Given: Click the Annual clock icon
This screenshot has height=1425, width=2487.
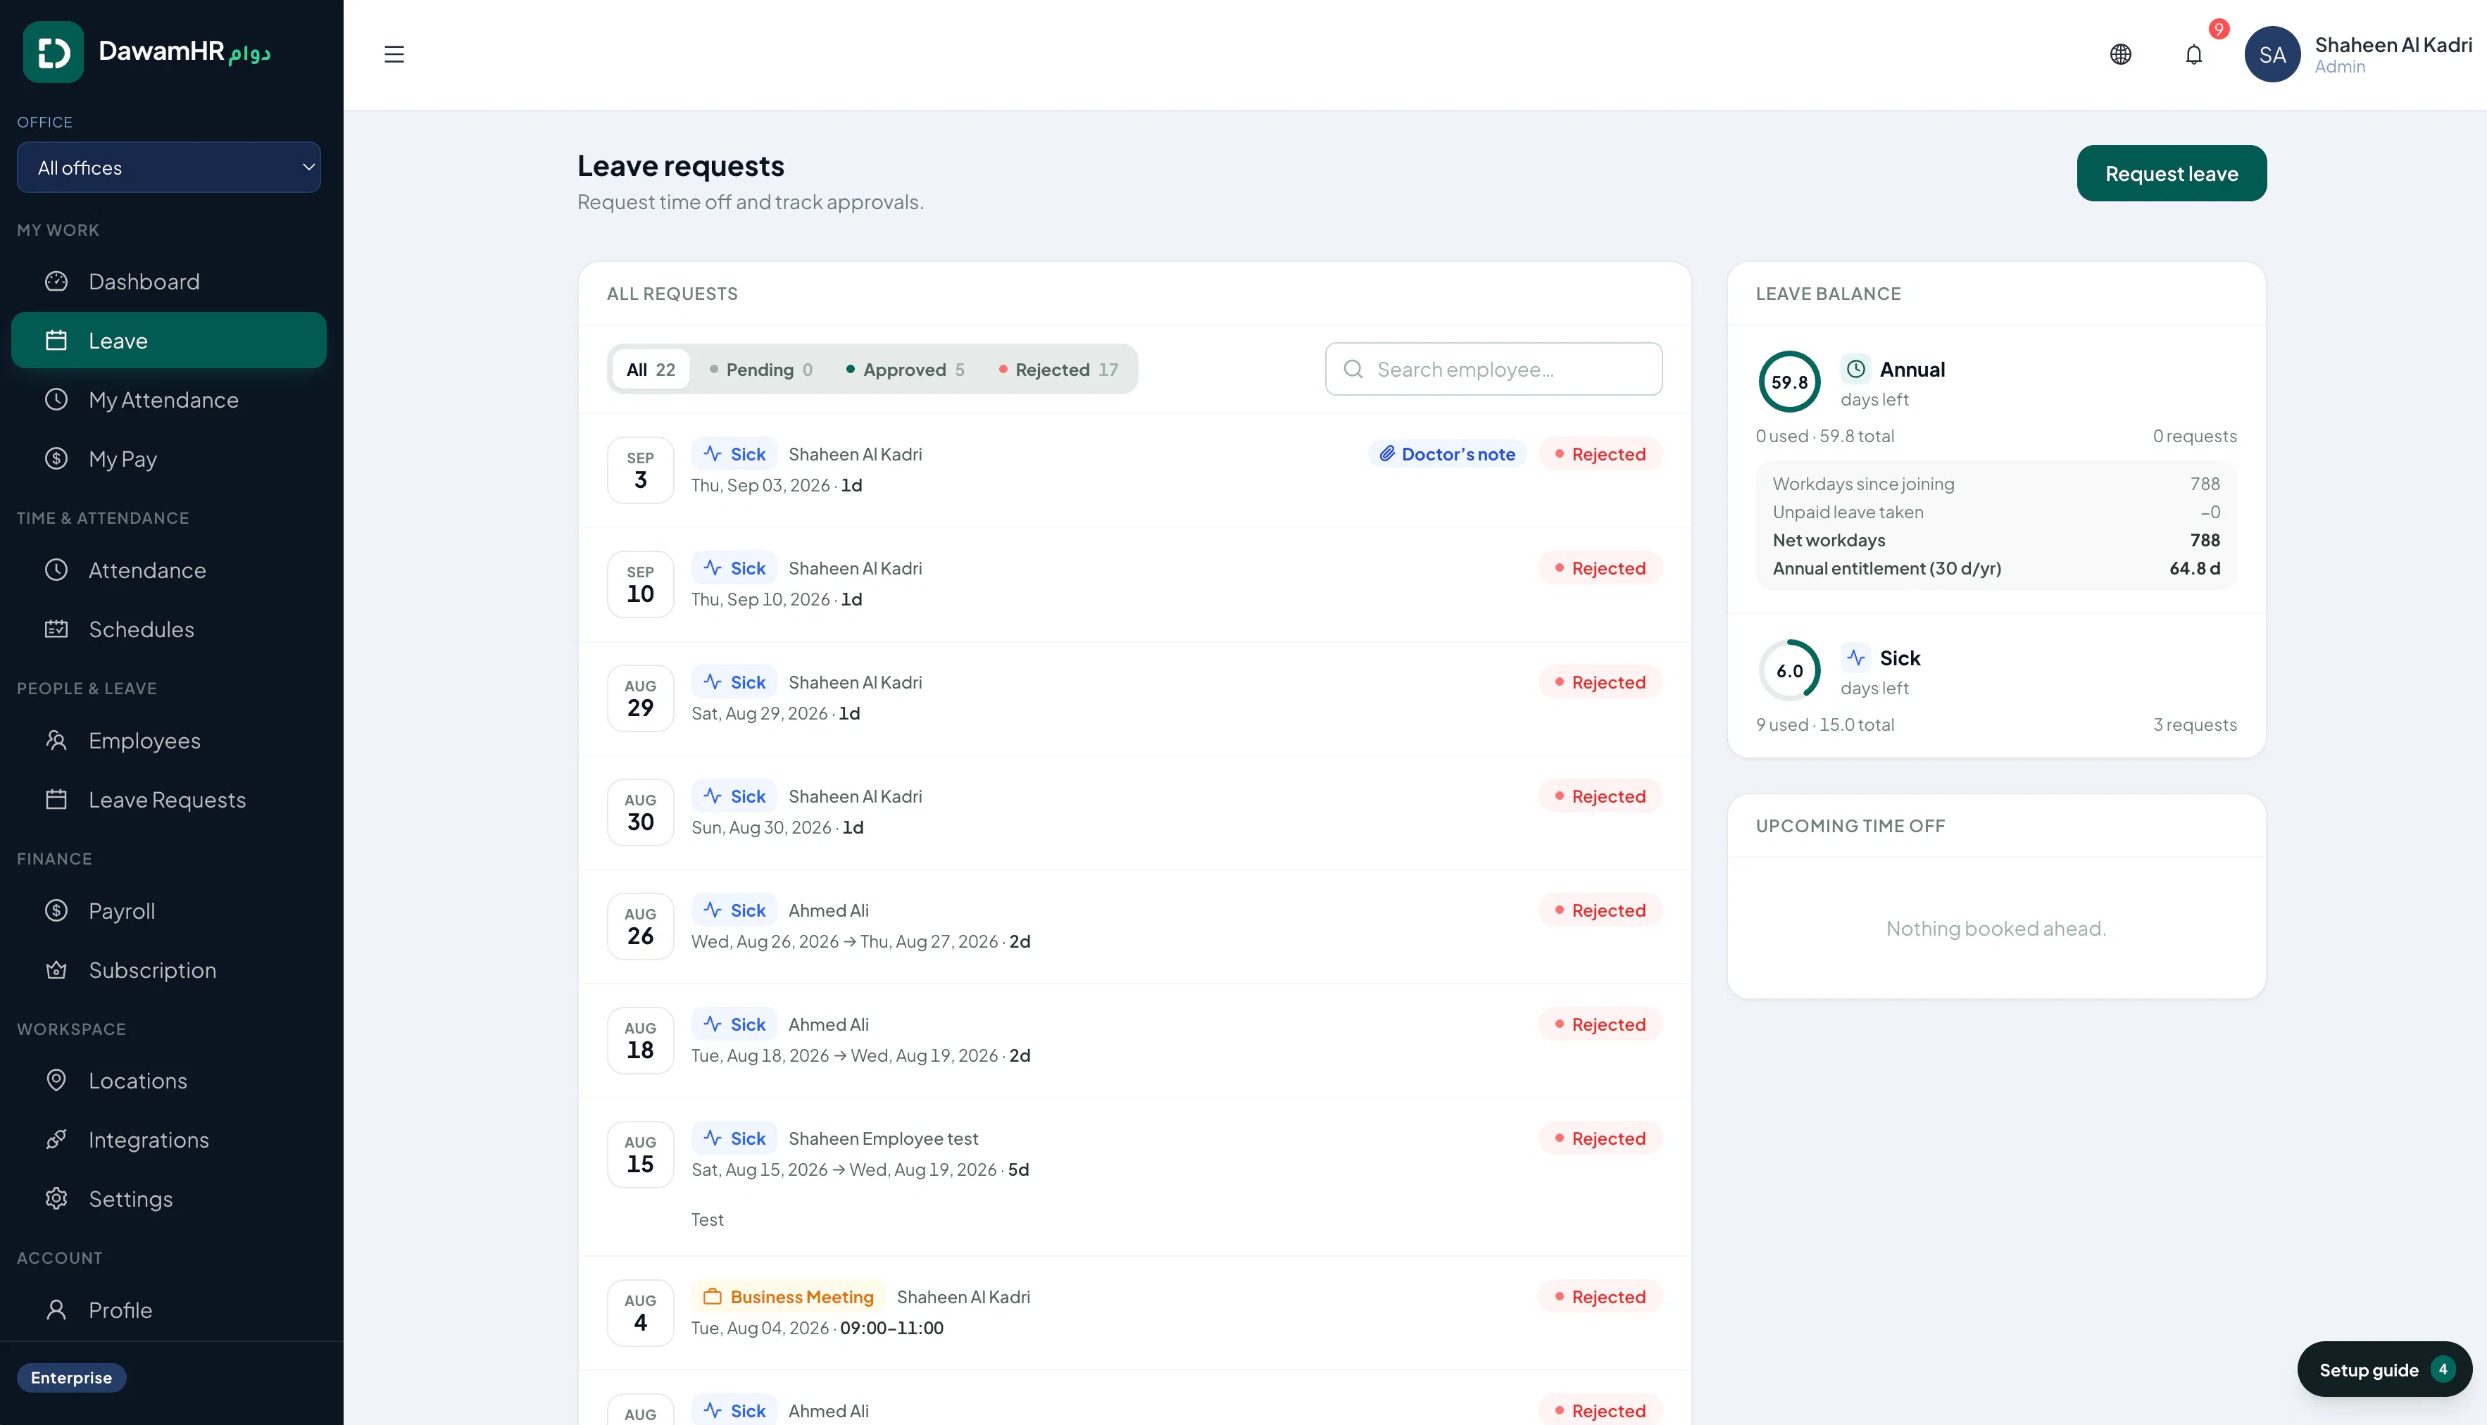Looking at the screenshot, I should pos(1855,369).
